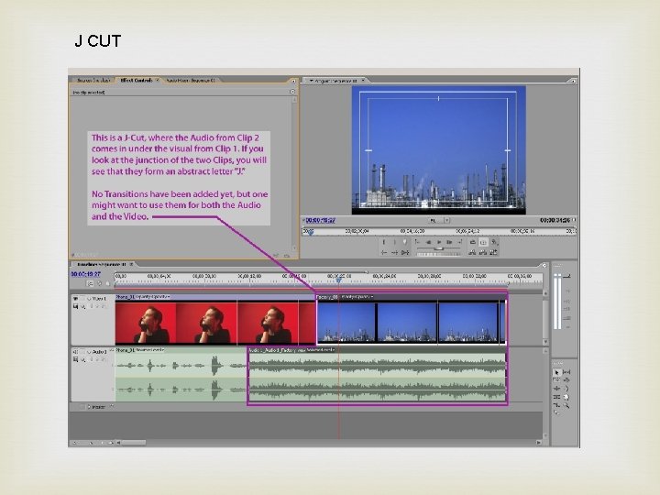This screenshot has height=495, width=660.
Task: Switch to the Audio Mixer tab
Action: (191, 80)
